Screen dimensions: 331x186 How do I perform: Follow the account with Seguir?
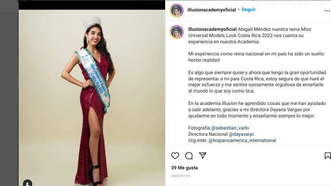(x=249, y=10)
